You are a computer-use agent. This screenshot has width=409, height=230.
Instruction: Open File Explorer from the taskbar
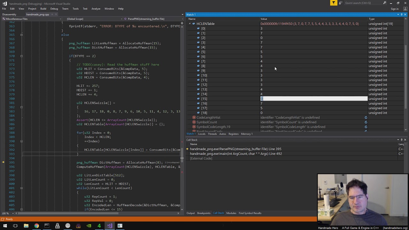(26, 226)
